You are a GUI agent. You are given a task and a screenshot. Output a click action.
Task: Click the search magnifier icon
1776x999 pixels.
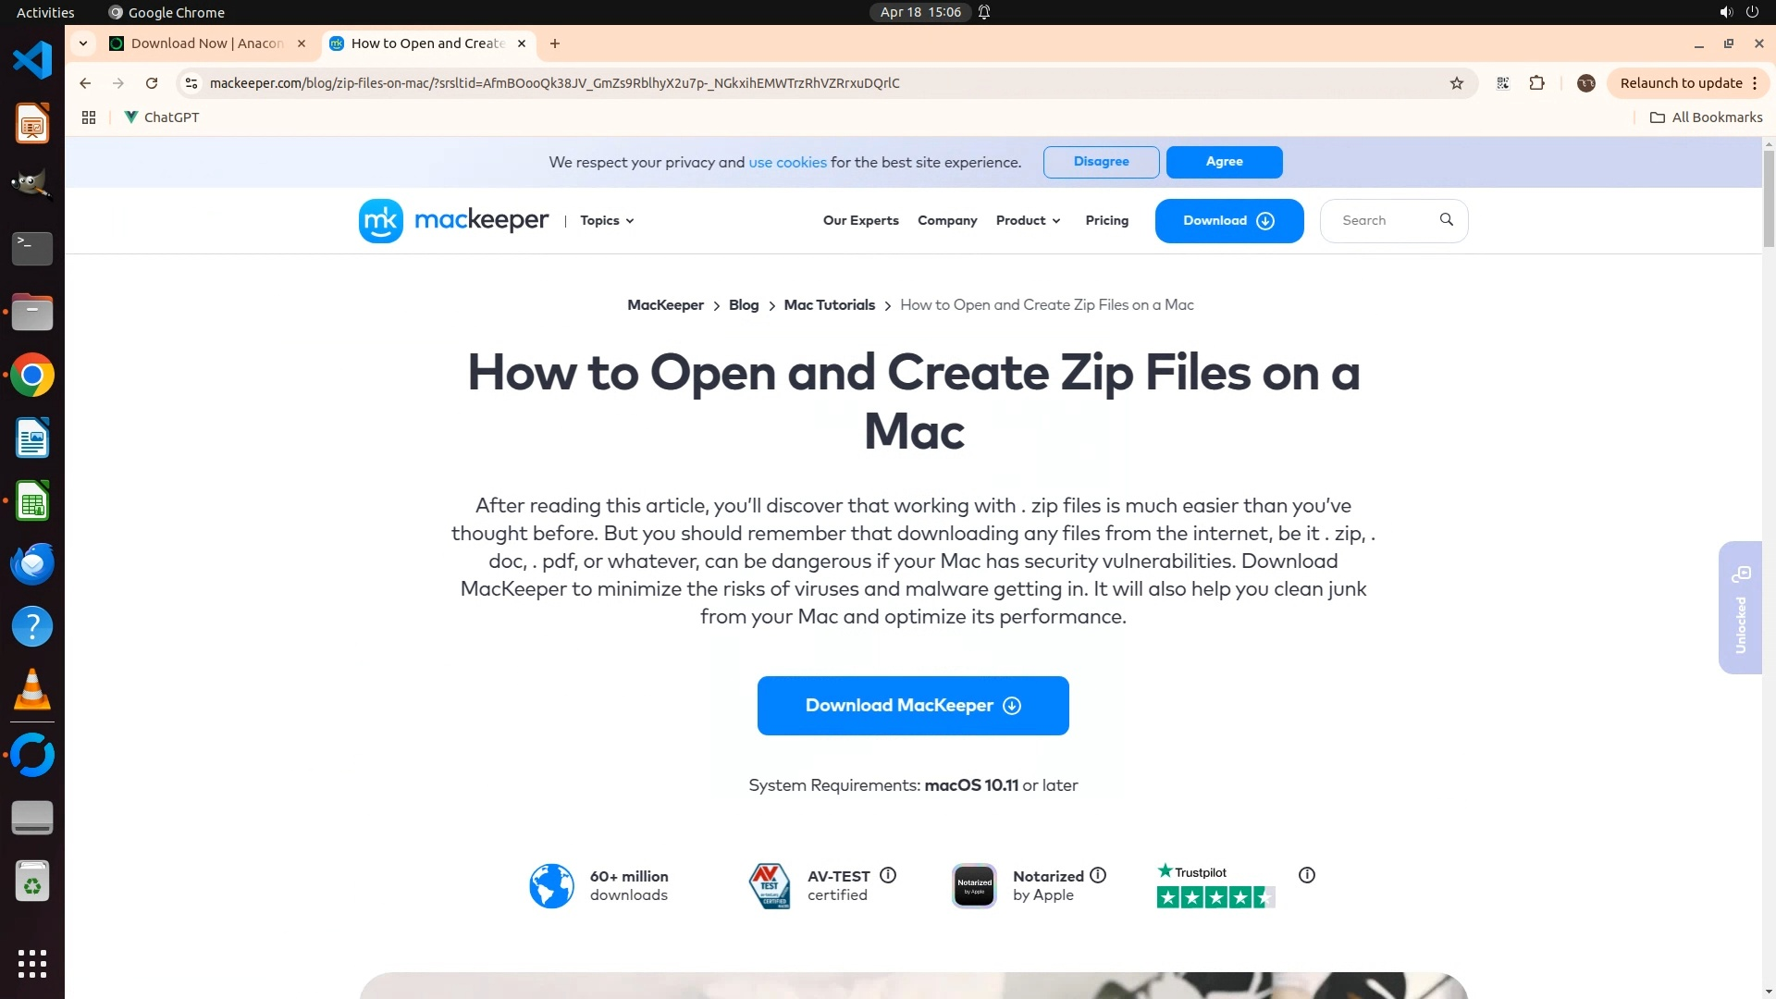(1447, 220)
